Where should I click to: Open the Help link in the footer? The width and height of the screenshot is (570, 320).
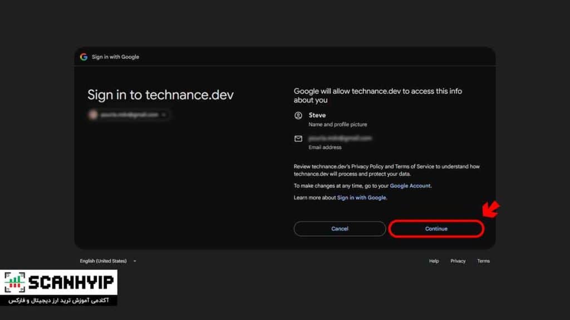click(434, 261)
